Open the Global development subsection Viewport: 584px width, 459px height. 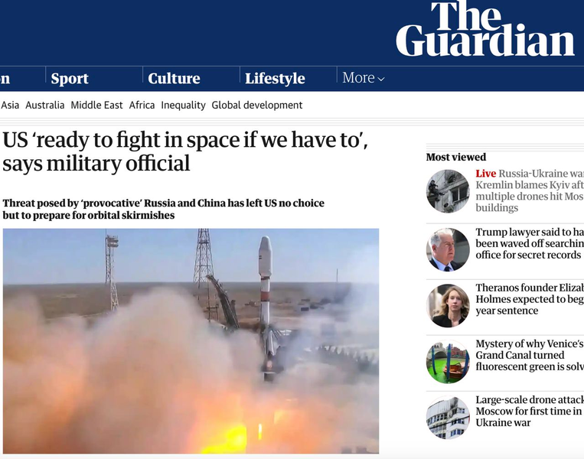pos(257,106)
